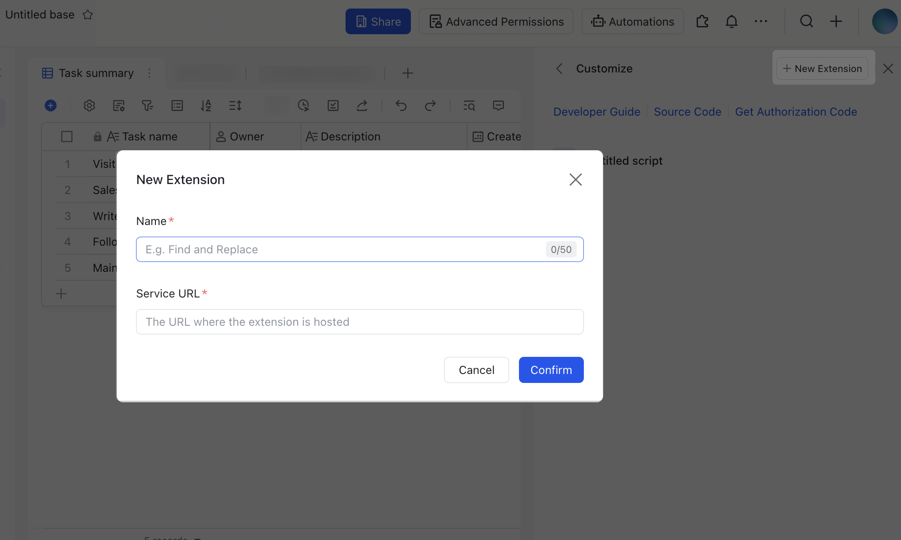Viewport: 901px width, 540px height.
Task: Undo the last change
Action: (401, 105)
